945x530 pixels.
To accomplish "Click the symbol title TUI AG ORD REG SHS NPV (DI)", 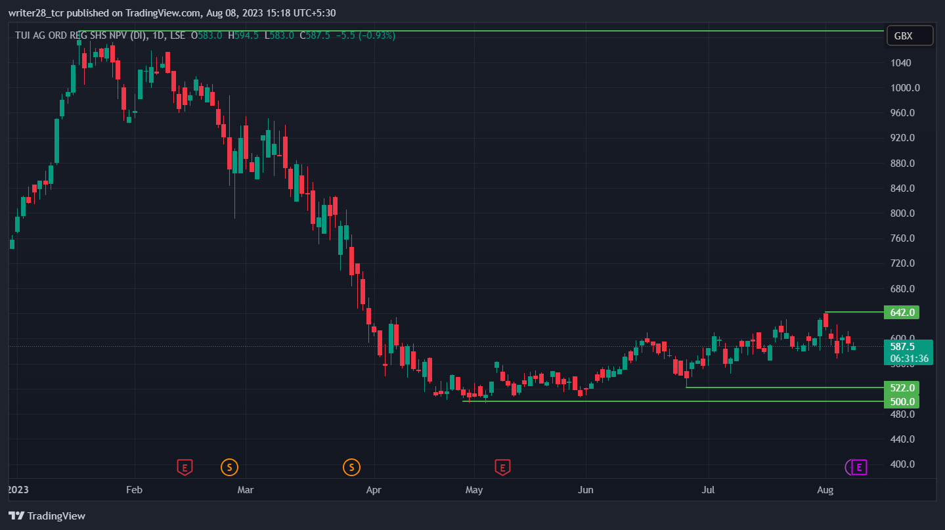I will pyautogui.click(x=81, y=35).
